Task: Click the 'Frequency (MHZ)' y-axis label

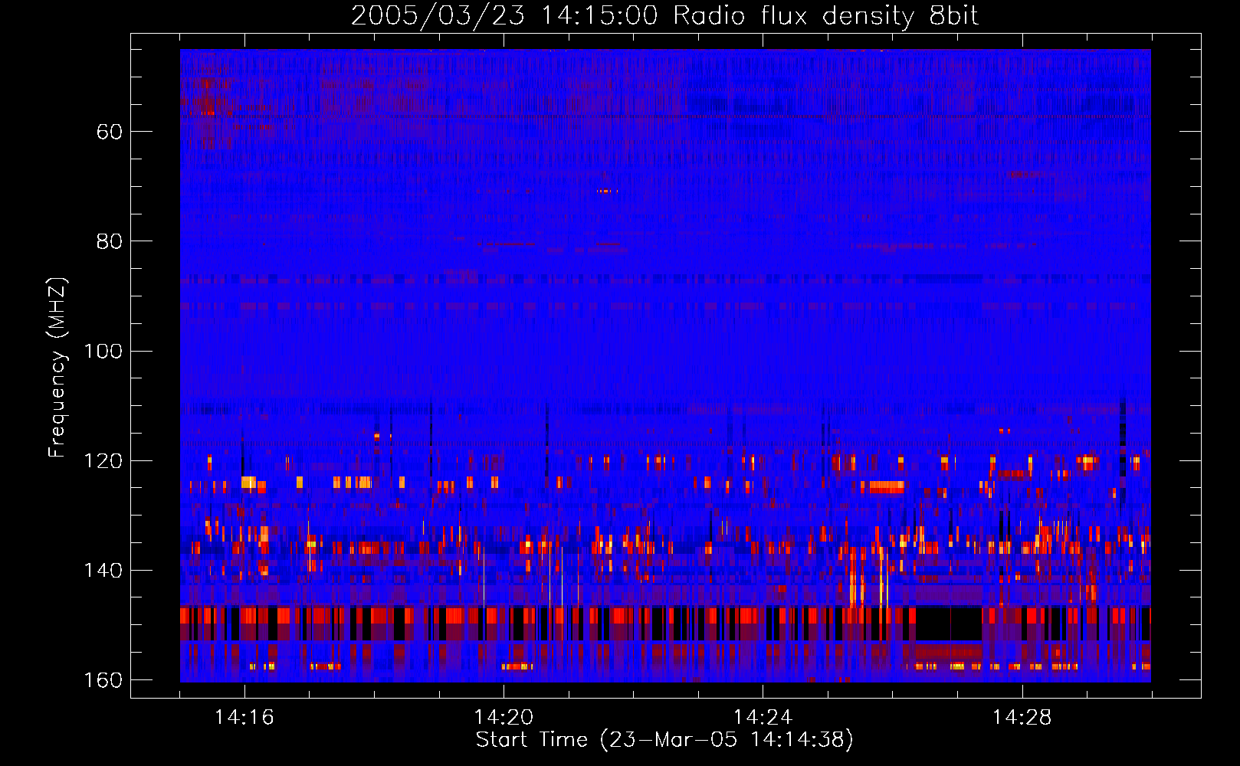Action: [x=57, y=368]
